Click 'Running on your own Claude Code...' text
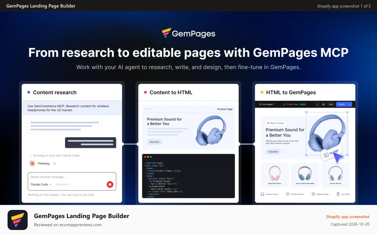Screen dimensions: 377x235 pyautogui.click(x=57, y=155)
